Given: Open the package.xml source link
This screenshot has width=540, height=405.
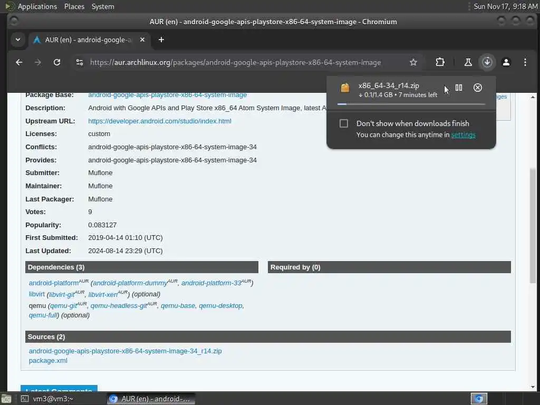Looking at the screenshot, I should pos(48,361).
